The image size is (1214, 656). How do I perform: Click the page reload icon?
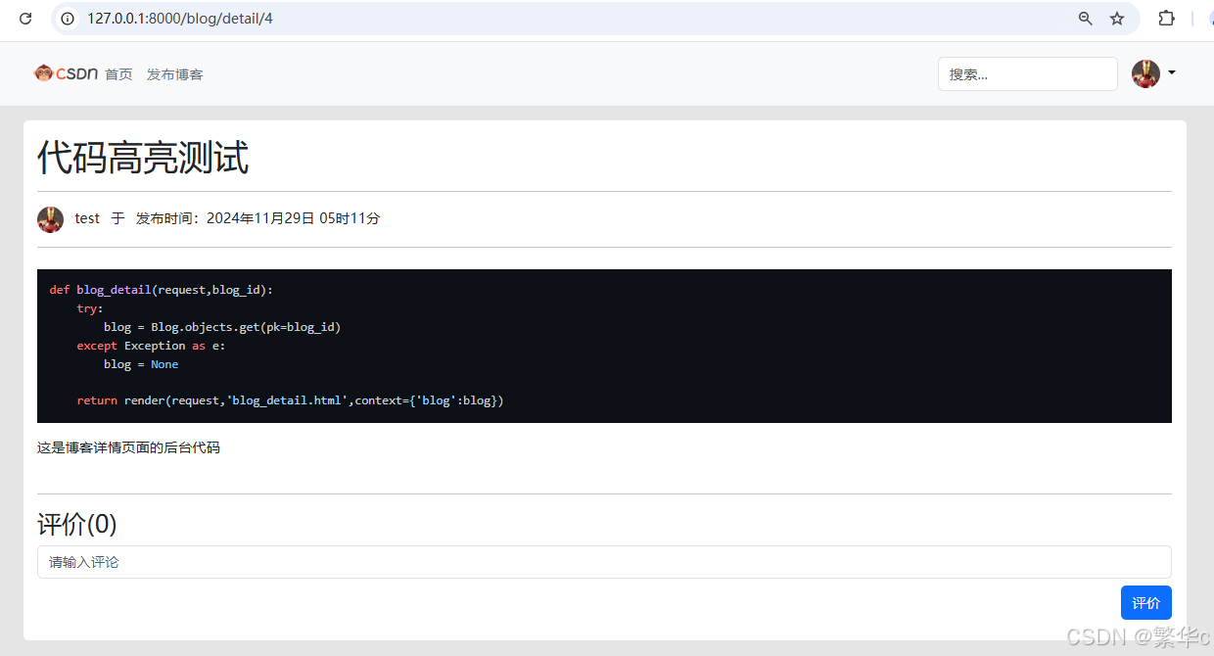tap(25, 18)
